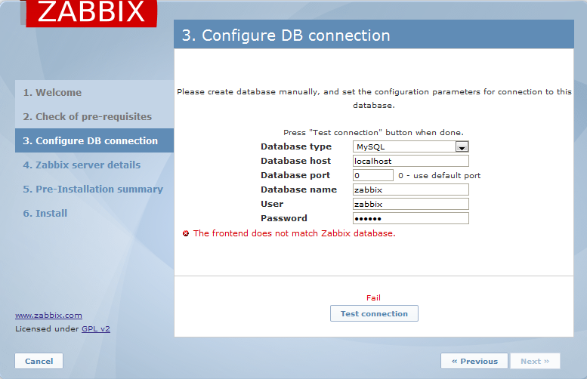Click the Database name field
Viewport: 587px width, 379px height.
411,189
